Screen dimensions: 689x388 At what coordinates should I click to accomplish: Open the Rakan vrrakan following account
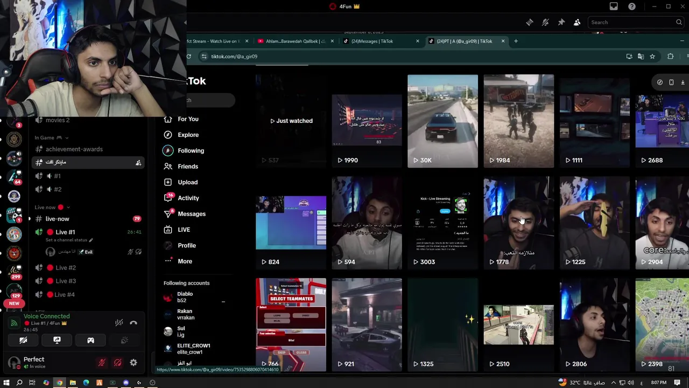coord(186,315)
